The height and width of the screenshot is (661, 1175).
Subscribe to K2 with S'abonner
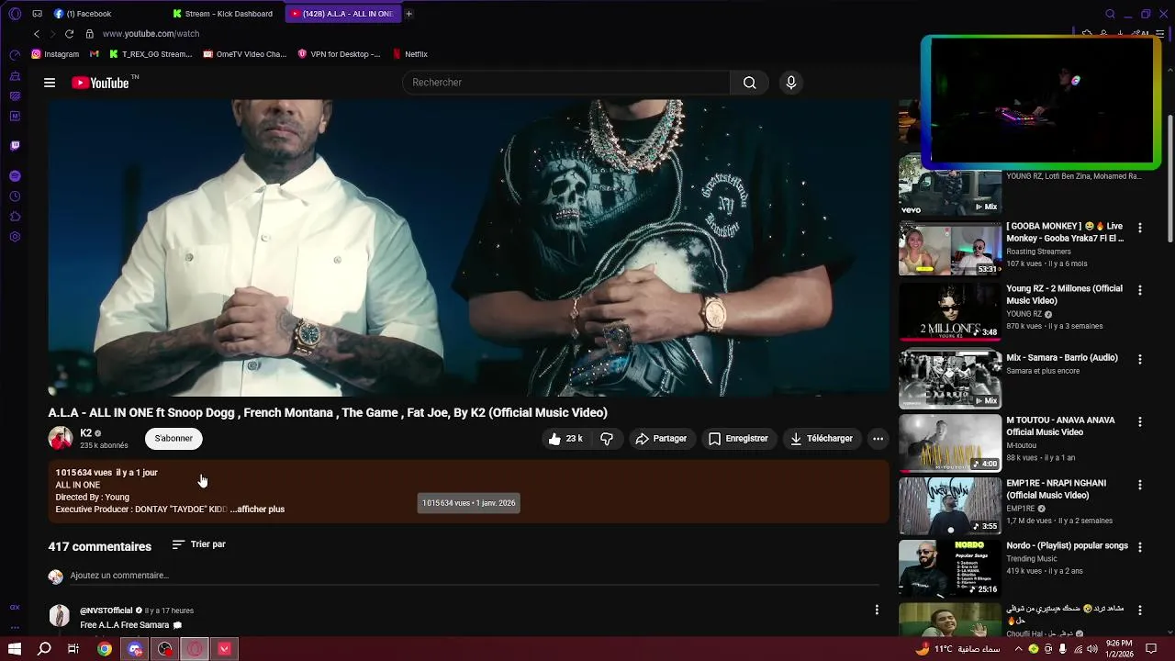173,439
